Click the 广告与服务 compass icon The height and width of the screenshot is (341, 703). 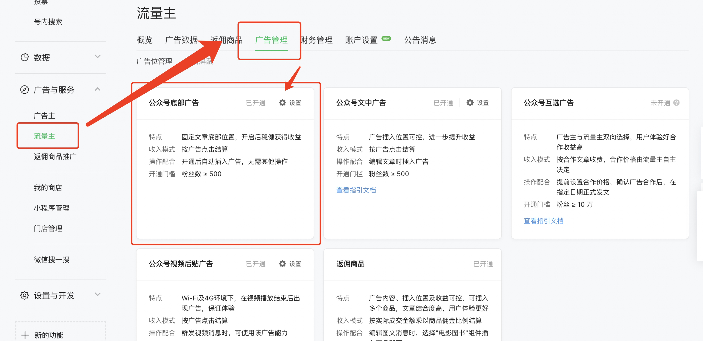point(25,90)
